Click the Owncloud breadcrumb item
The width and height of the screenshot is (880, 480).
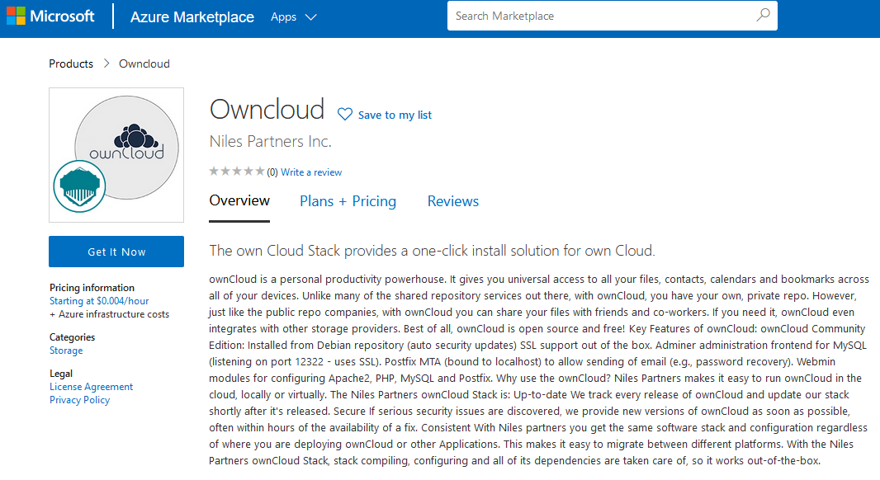[x=144, y=64]
